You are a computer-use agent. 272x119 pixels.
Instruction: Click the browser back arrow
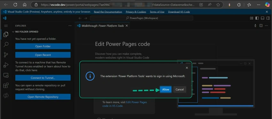6,5
